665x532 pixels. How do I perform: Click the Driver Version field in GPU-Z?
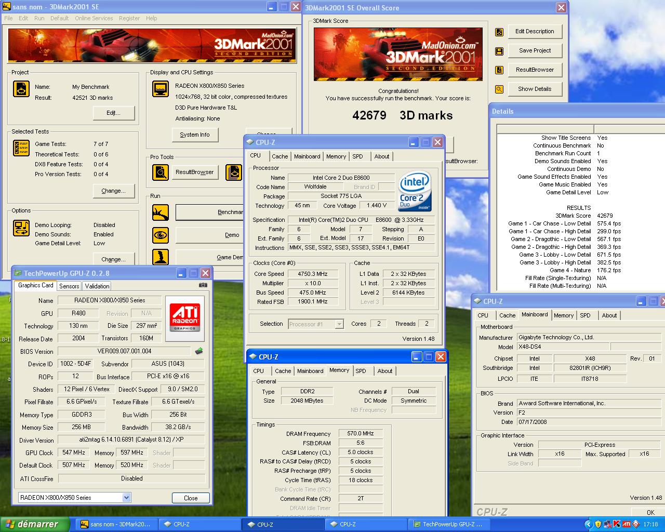pyautogui.click(x=131, y=440)
